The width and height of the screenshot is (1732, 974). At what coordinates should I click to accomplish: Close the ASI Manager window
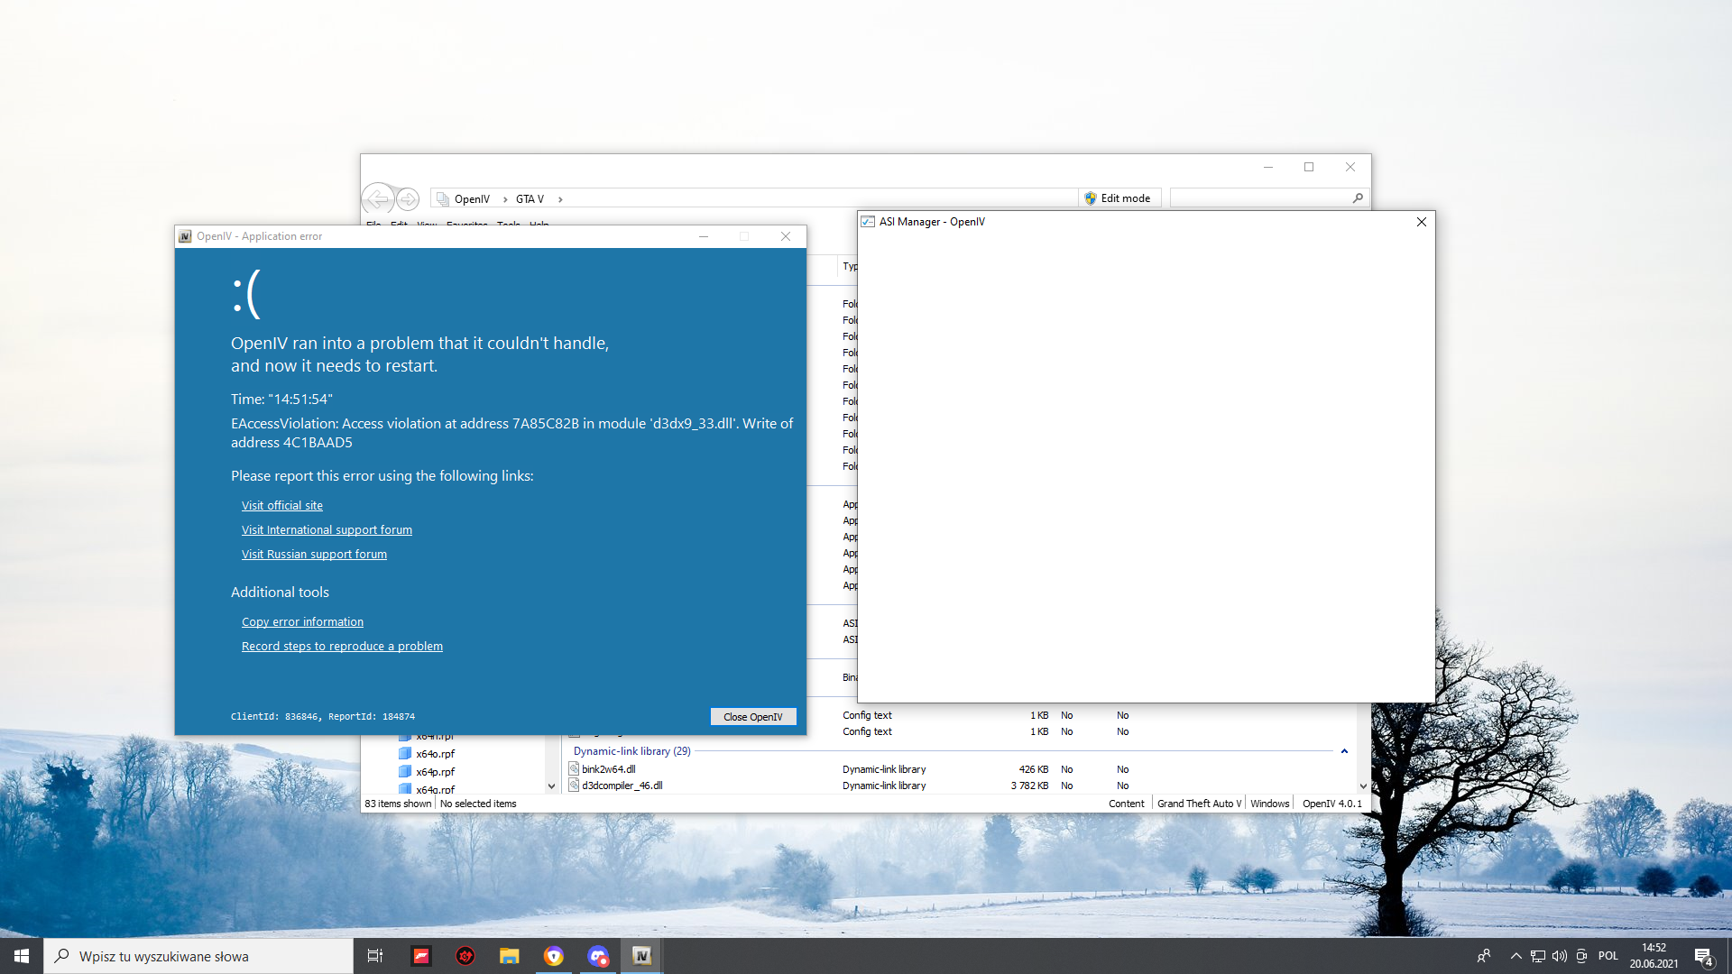click(x=1421, y=222)
